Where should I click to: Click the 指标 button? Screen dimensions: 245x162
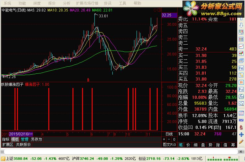(6, 139)
